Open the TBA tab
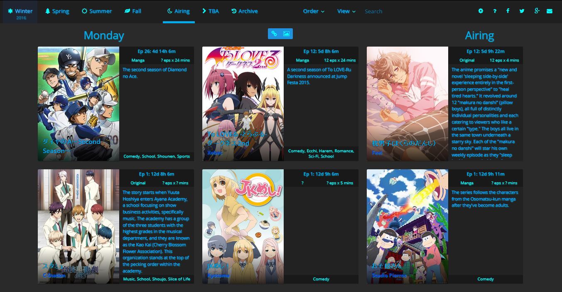 point(211,11)
